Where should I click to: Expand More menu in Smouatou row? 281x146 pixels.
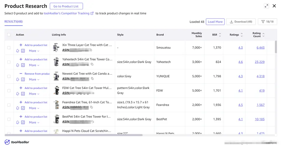click(x=34, y=51)
